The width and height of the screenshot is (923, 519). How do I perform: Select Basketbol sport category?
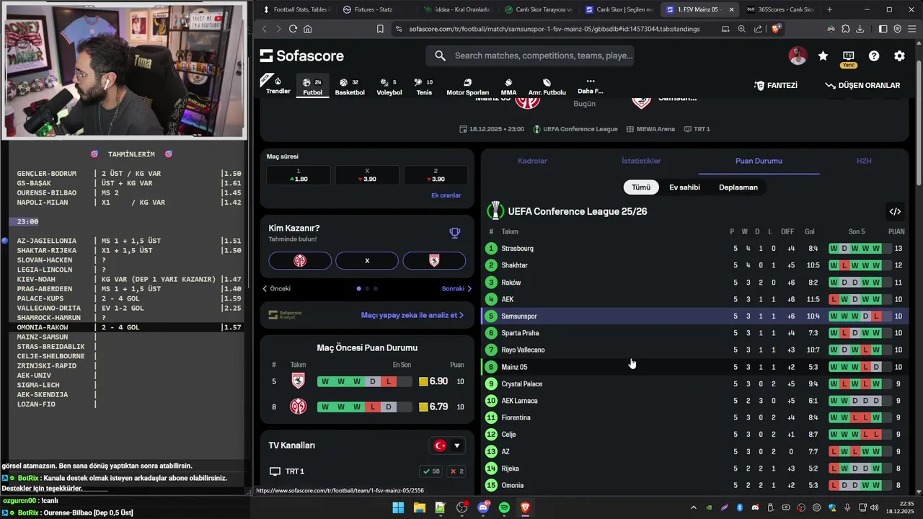(350, 86)
